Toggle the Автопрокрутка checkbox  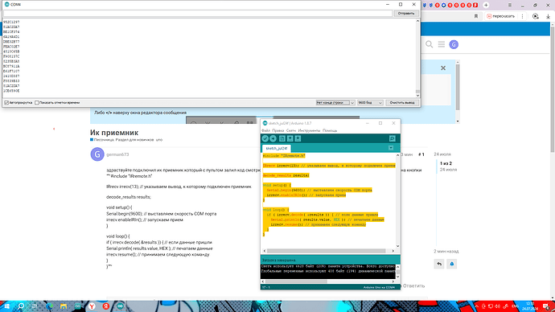(6, 103)
